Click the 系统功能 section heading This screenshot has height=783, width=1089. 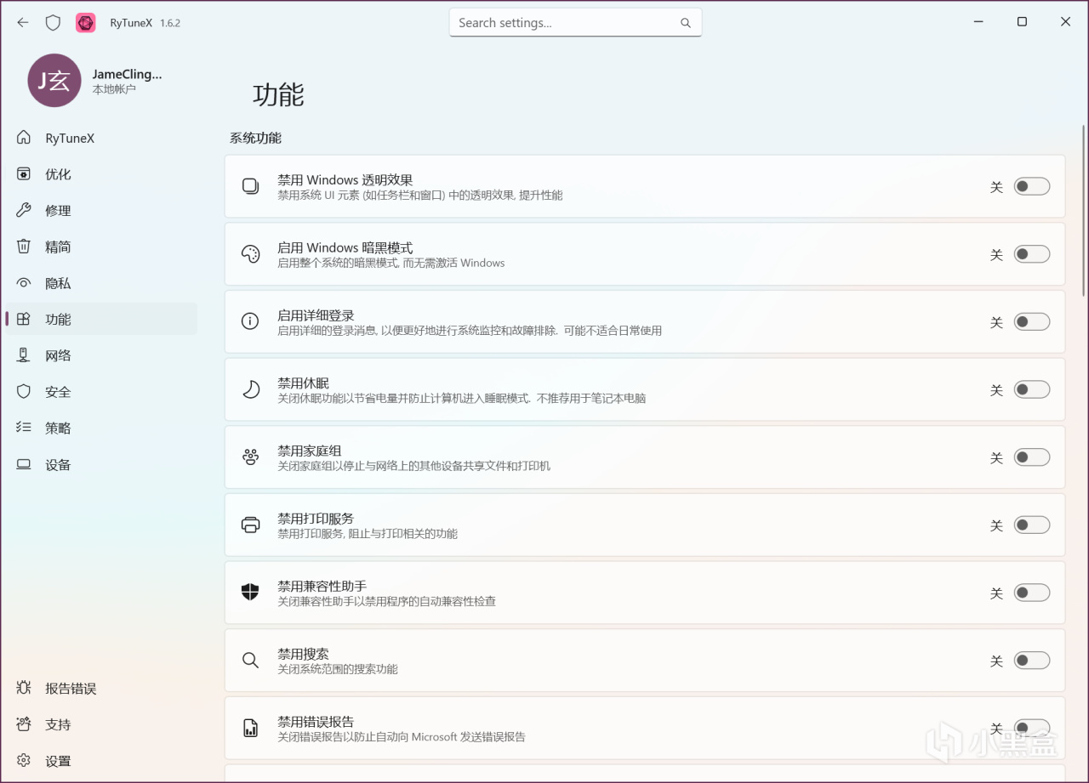(x=255, y=138)
